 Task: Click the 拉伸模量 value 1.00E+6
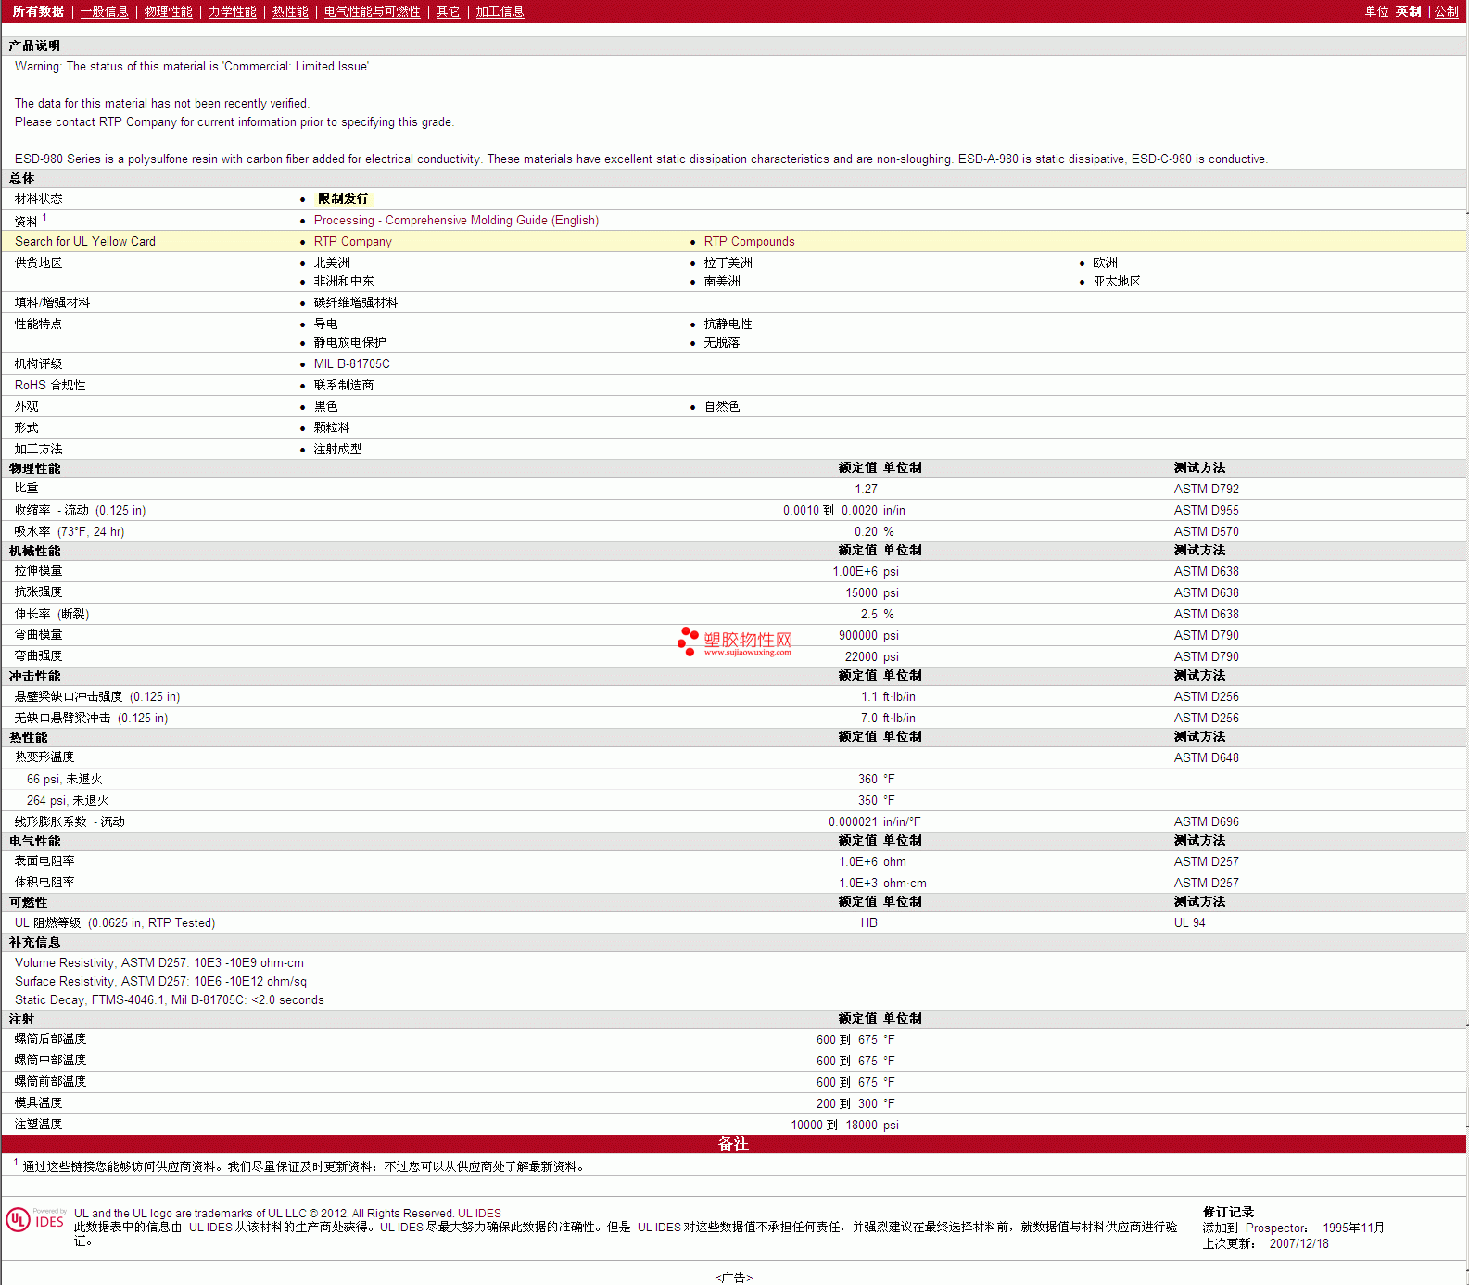tap(855, 571)
